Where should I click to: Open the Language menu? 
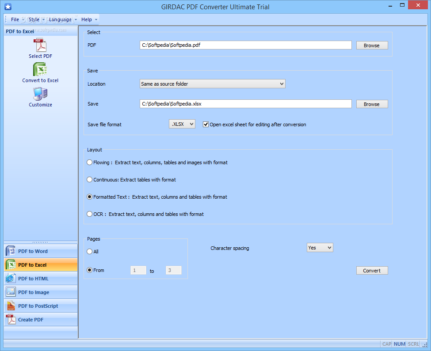tap(60, 19)
